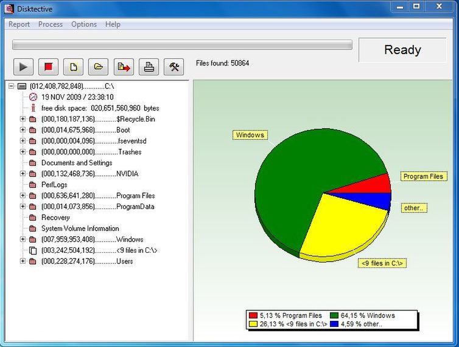Expand the $Recycle.Bin folder
The image size is (459, 347).
[23, 119]
